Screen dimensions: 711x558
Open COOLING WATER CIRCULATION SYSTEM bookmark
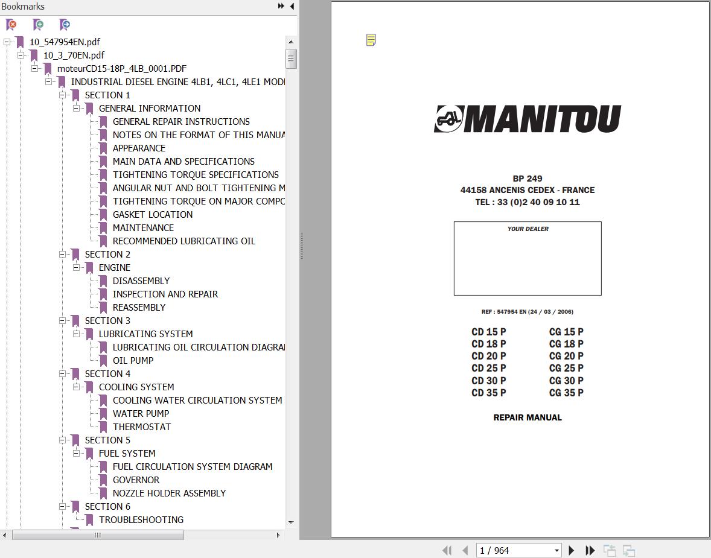(x=197, y=400)
